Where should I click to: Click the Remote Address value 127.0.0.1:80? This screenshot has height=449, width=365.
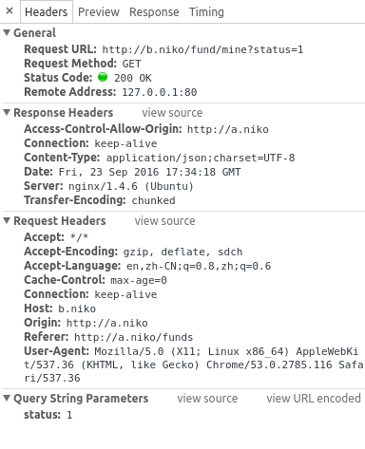(x=160, y=92)
